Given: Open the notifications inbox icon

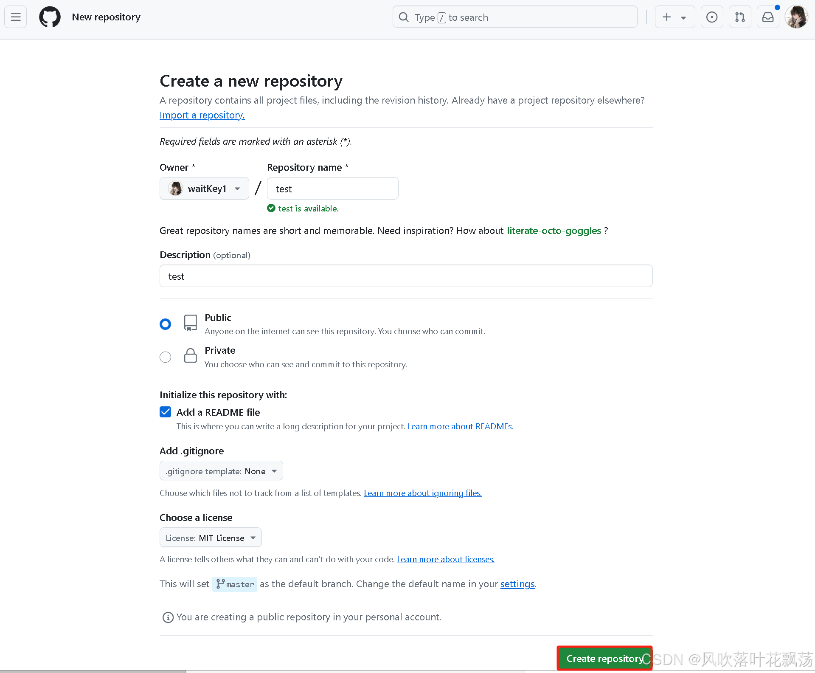Looking at the screenshot, I should pos(768,17).
